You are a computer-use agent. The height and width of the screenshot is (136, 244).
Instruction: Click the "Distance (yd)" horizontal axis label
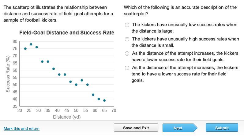pos(67,117)
